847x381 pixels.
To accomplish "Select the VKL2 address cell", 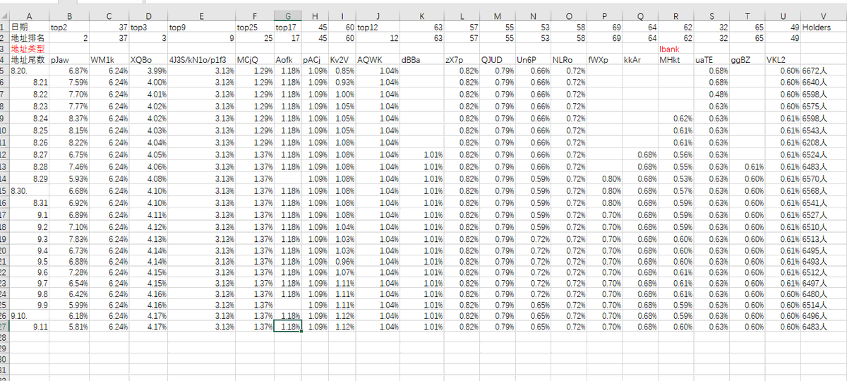I will tap(783, 60).
